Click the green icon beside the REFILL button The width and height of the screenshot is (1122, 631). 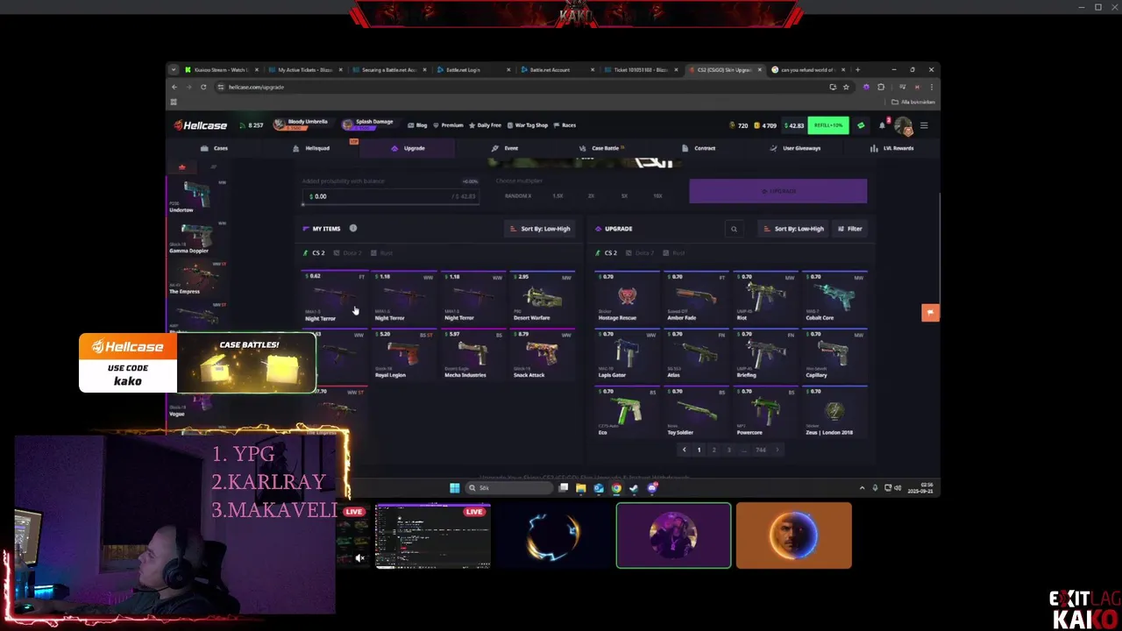[x=861, y=125]
